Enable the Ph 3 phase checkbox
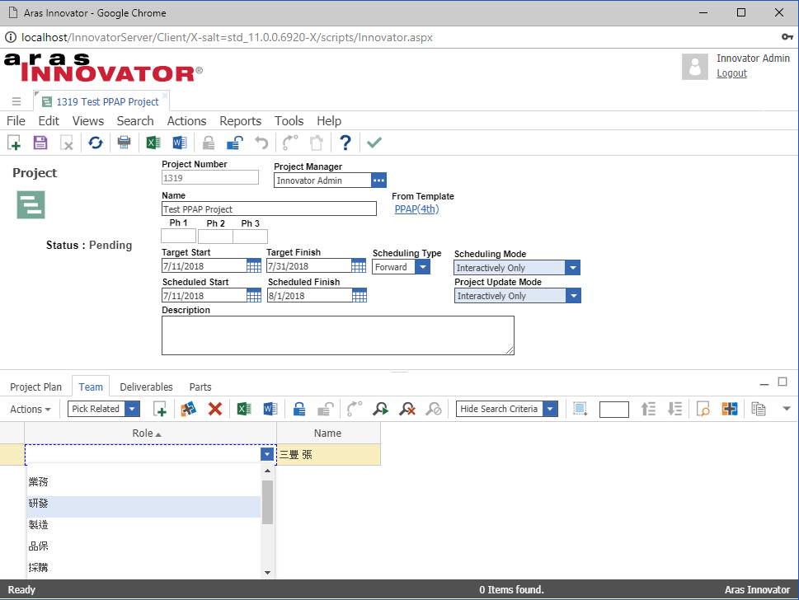Viewport: 799px width, 600px height. [x=250, y=236]
